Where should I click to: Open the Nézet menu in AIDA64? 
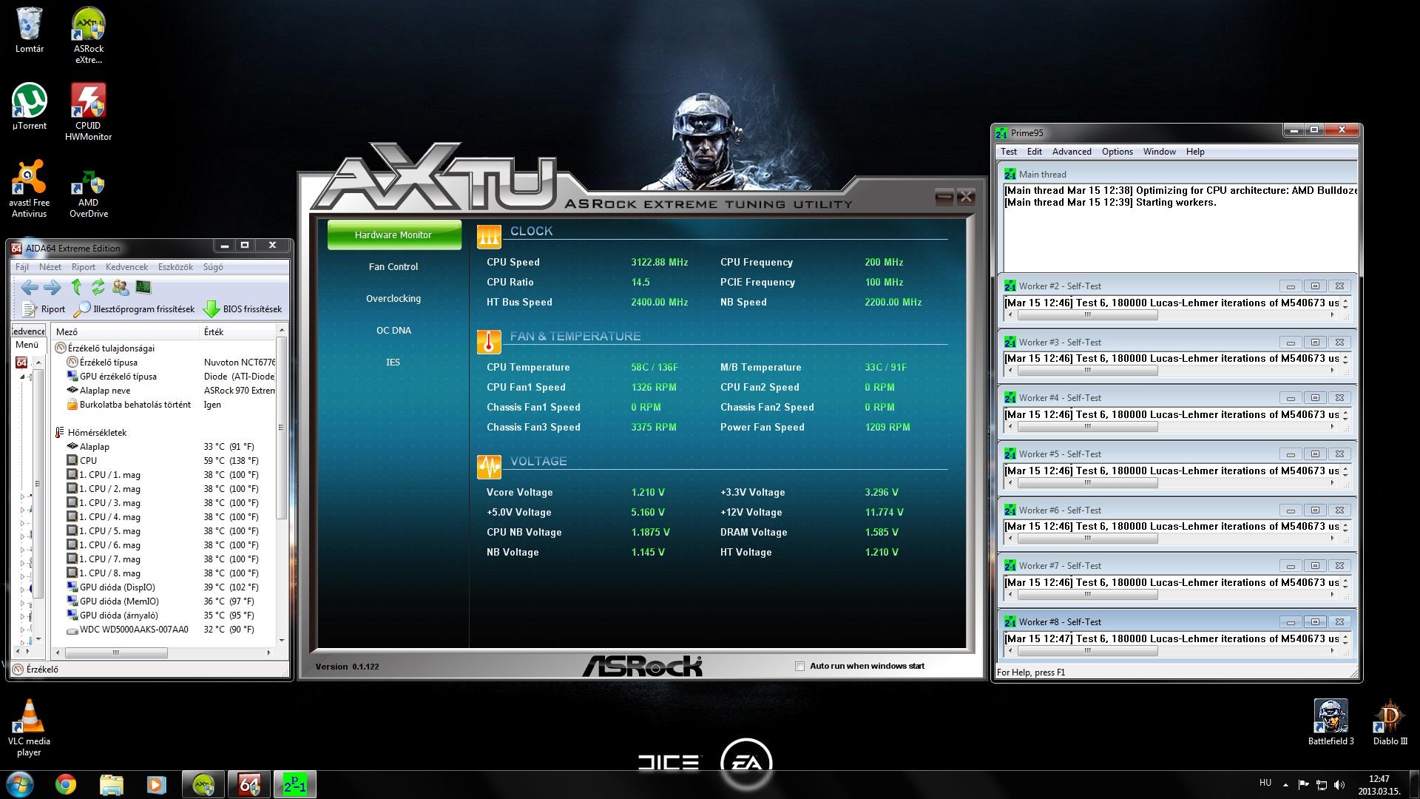[x=50, y=267]
